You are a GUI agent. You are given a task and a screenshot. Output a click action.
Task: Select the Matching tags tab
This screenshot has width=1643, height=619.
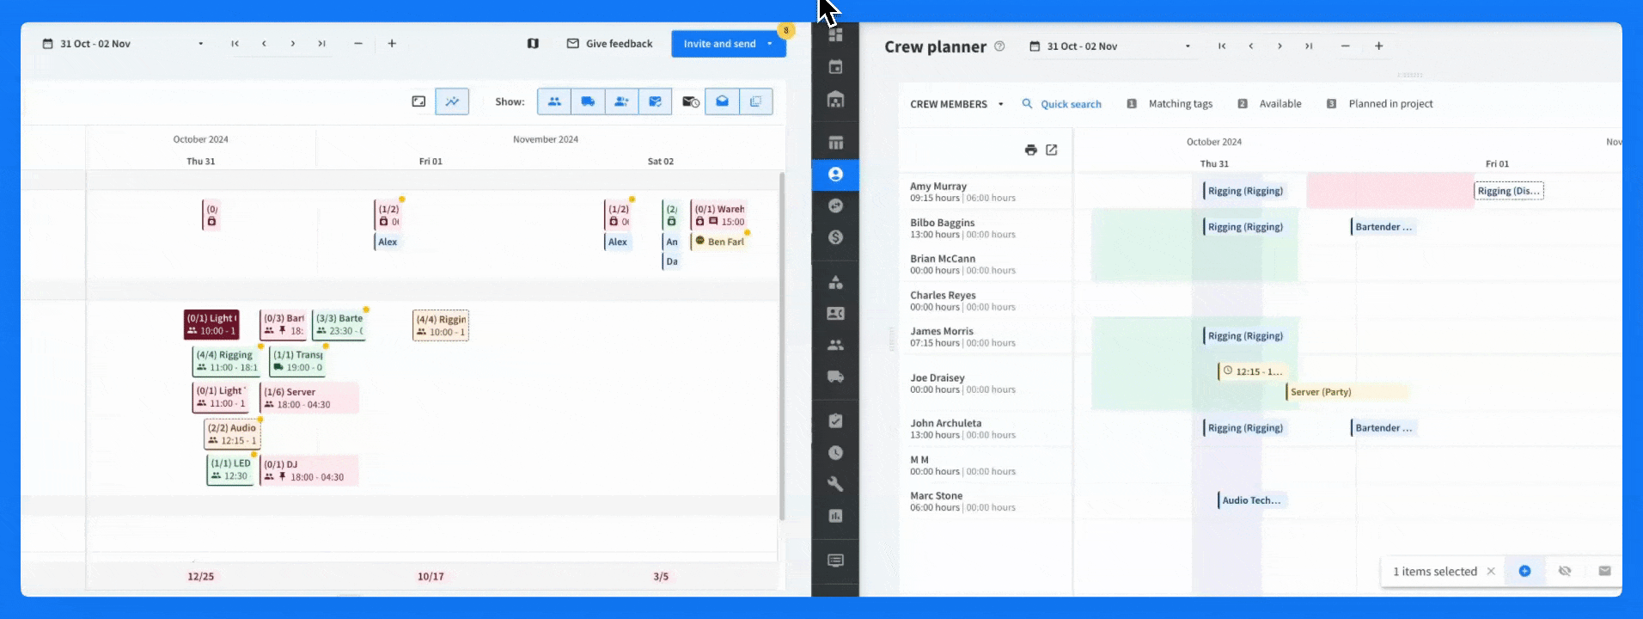tap(1170, 104)
